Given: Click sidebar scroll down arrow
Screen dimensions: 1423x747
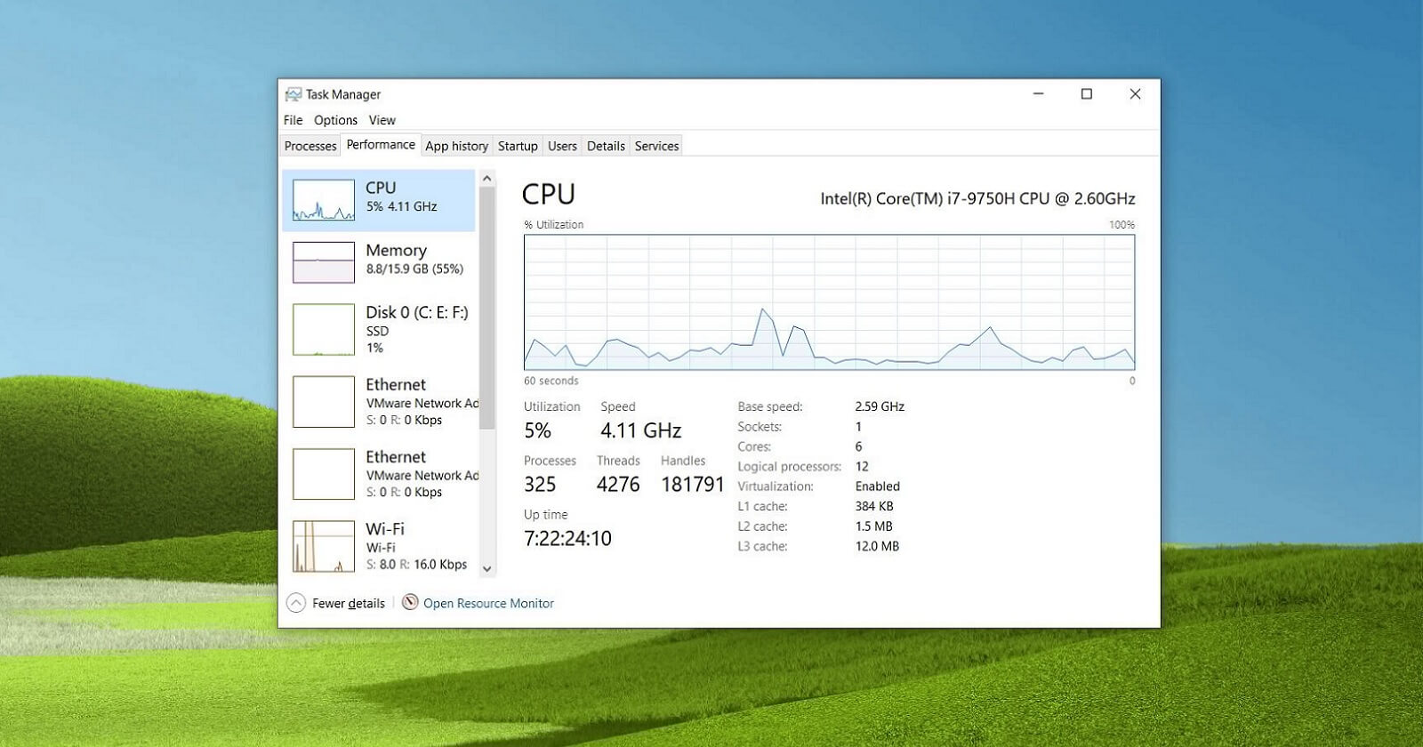Looking at the screenshot, I should (486, 569).
